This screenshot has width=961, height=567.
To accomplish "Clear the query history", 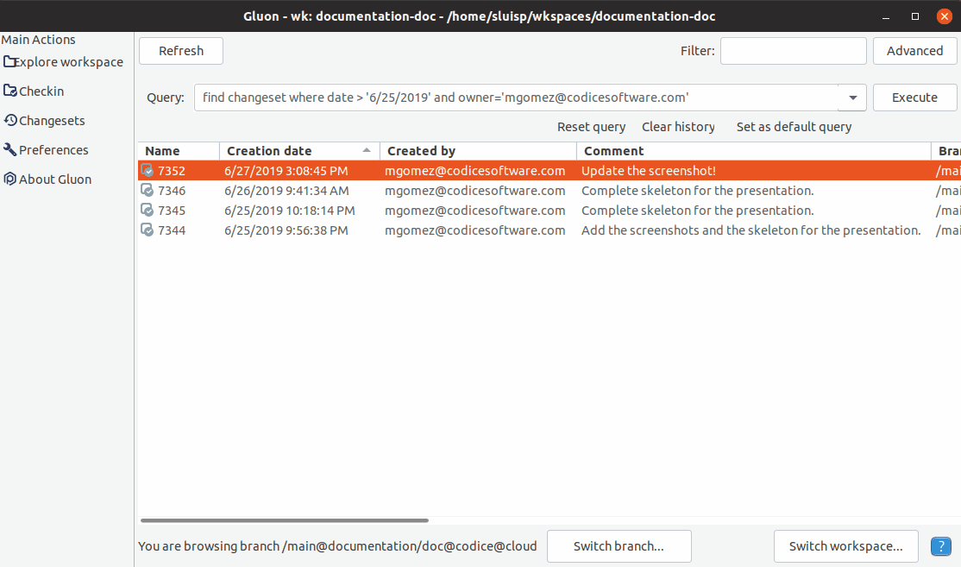I will click(x=678, y=126).
